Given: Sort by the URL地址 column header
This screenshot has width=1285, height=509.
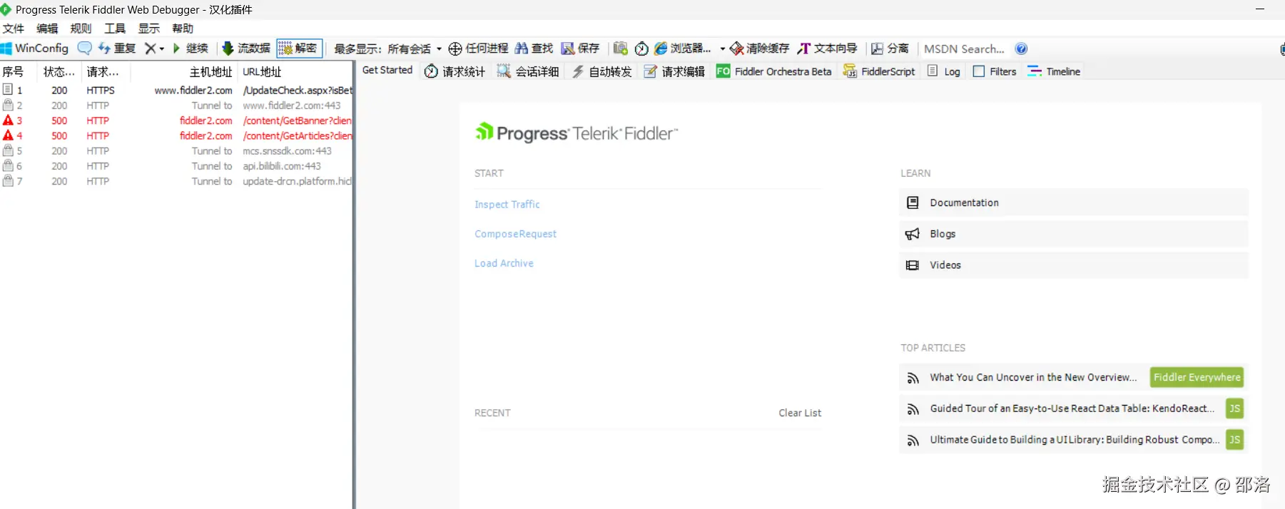Looking at the screenshot, I should (295, 71).
